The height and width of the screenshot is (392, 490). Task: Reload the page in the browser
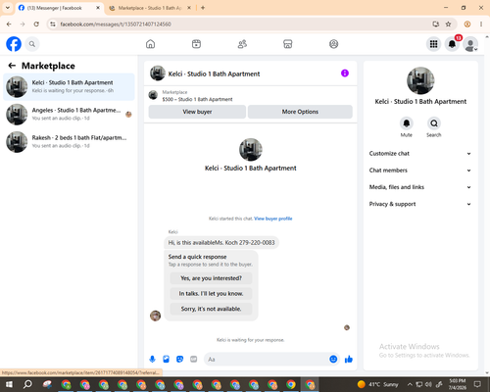pos(36,24)
